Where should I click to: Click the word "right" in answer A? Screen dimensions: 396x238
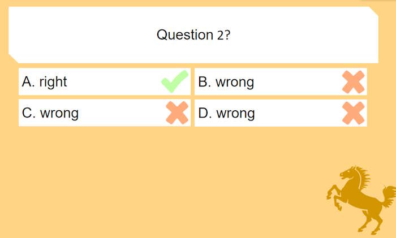[53, 82]
